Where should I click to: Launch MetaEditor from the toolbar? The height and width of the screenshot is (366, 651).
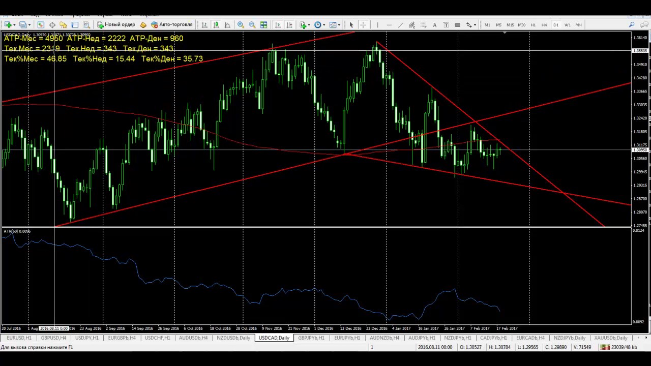point(143,24)
